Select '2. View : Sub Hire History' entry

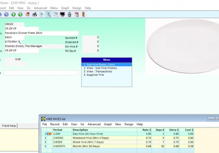(x=107, y=68)
